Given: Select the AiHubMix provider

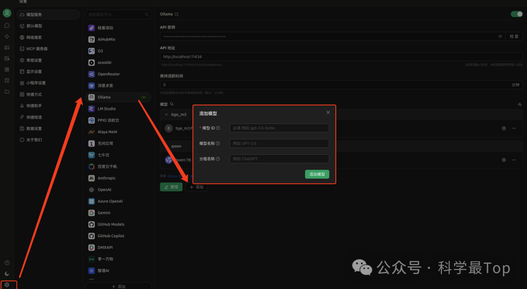Looking at the screenshot, I should 118,40.
